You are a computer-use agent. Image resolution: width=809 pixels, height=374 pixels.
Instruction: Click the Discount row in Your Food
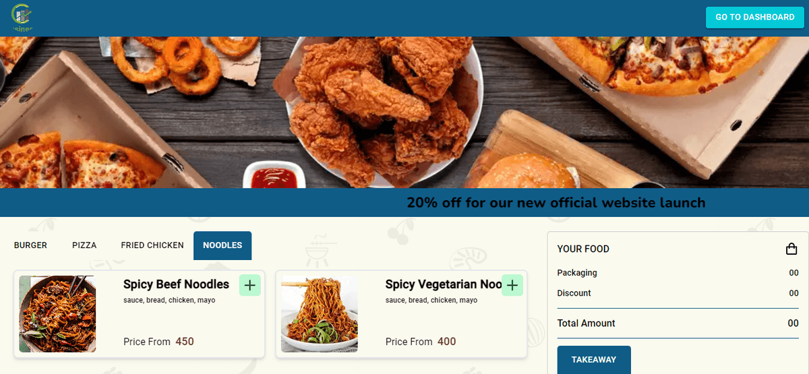coord(678,293)
